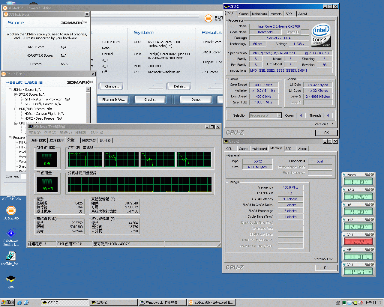Click the Demo... button in 3DMark06
This screenshot has width=384, height=307.
pos(197,100)
